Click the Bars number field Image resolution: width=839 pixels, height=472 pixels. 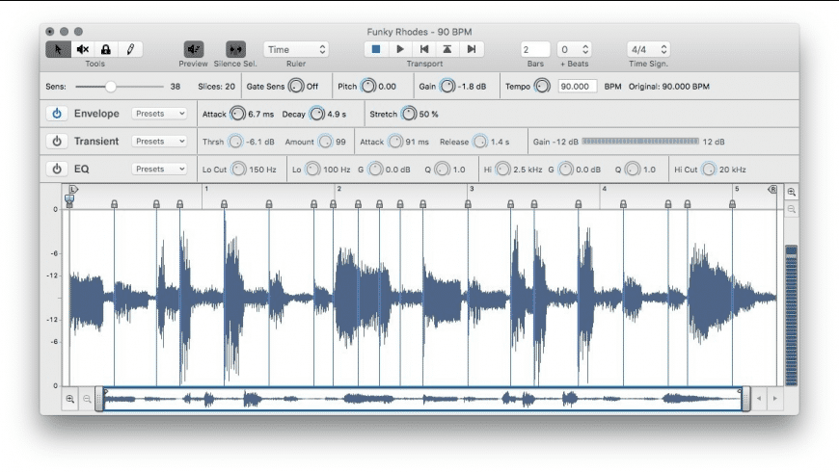[534, 49]
